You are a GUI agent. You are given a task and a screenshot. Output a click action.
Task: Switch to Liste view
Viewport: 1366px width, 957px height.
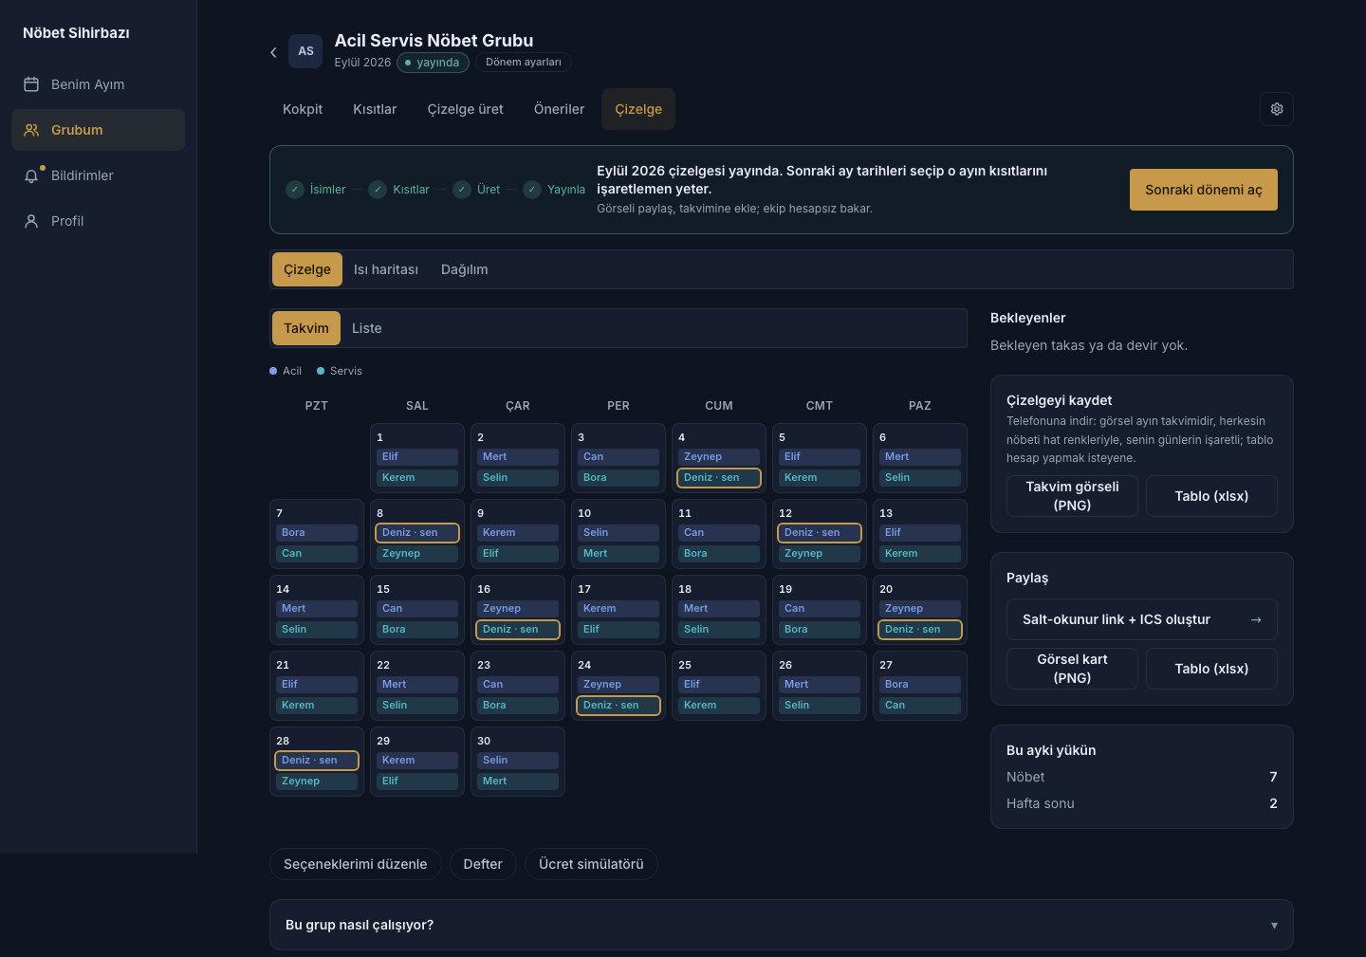click(367, 328)
